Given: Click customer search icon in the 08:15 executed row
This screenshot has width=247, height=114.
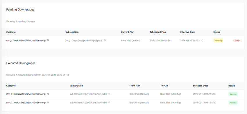Looking at the screenshot, I should pos(48,102).
